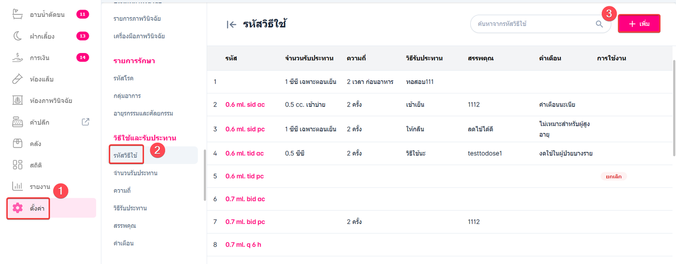Click the pink เพิ่ม add button
Image resolution: width=676 pixels, height=264 pixels.
(639, 24)
